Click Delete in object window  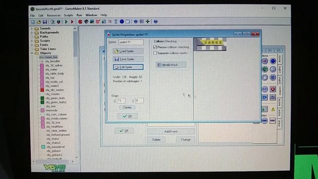157,140
